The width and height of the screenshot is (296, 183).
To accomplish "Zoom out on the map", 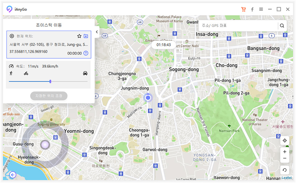I will 285,158.
